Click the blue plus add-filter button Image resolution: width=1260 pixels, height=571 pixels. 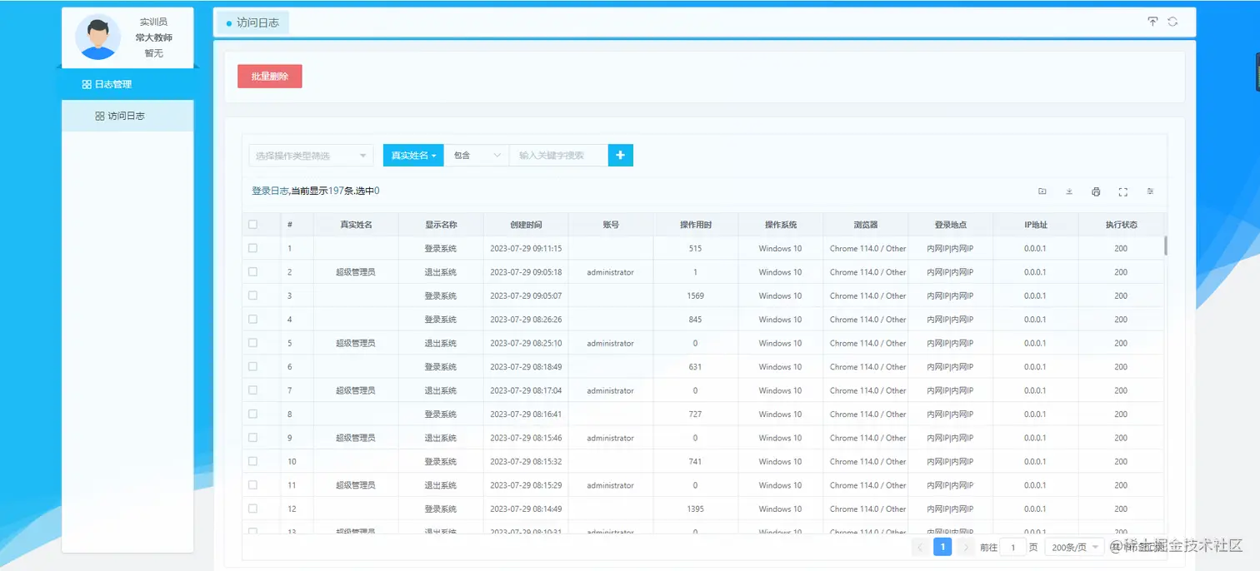pos(621,155)
